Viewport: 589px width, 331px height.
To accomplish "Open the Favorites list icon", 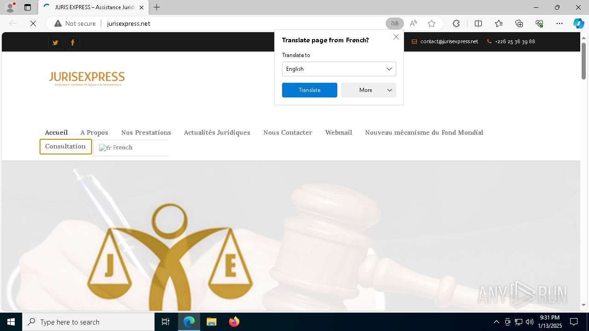I will (499, 23).
